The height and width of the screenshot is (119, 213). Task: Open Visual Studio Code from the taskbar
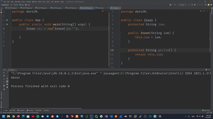tap(111, 116)
